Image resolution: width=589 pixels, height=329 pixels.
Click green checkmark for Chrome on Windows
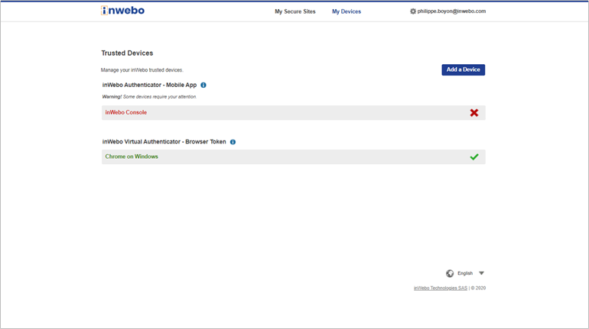tap(473, 156)
